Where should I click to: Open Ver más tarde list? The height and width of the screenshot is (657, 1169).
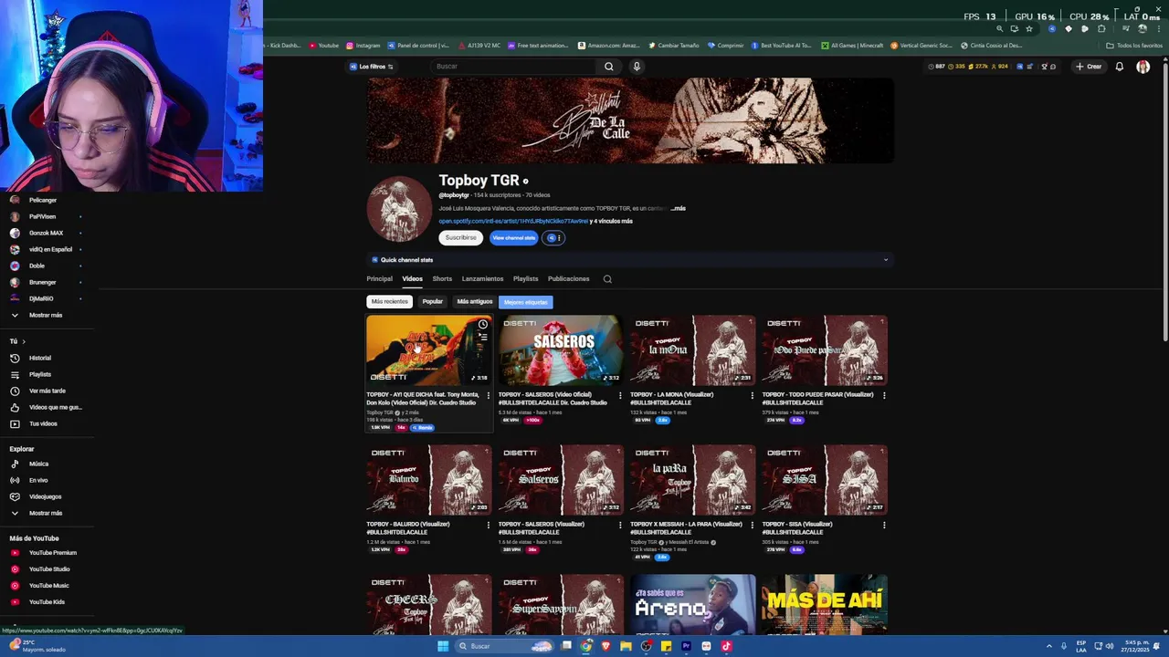pyautogui.click(x=46, y=391)
